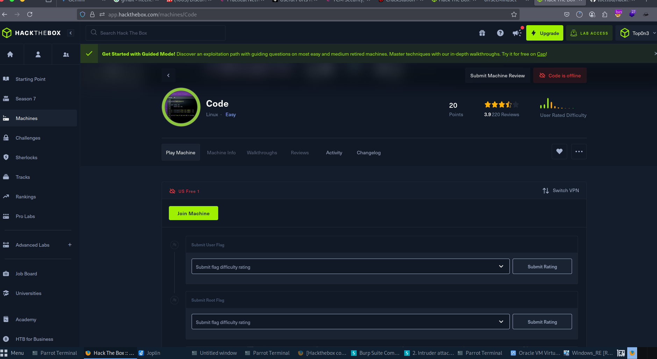
Task: Open the three-dots more options menu
Action: click(579, 152)
